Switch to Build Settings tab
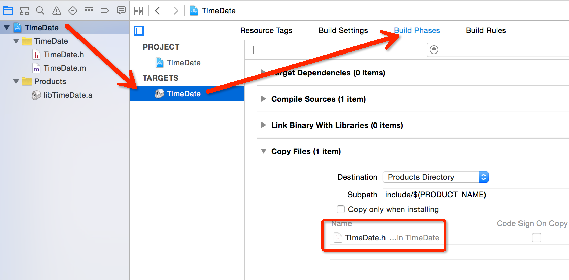Screen dimensions: 569x280 pyautogui.click(x=343, y=30)
